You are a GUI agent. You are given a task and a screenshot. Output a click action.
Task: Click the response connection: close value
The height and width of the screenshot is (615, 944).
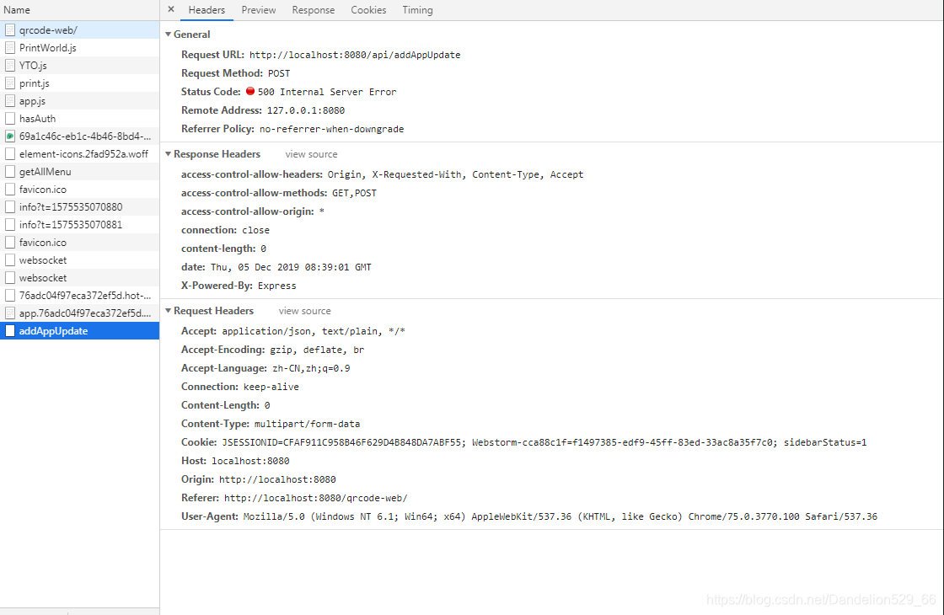[256, 231]
